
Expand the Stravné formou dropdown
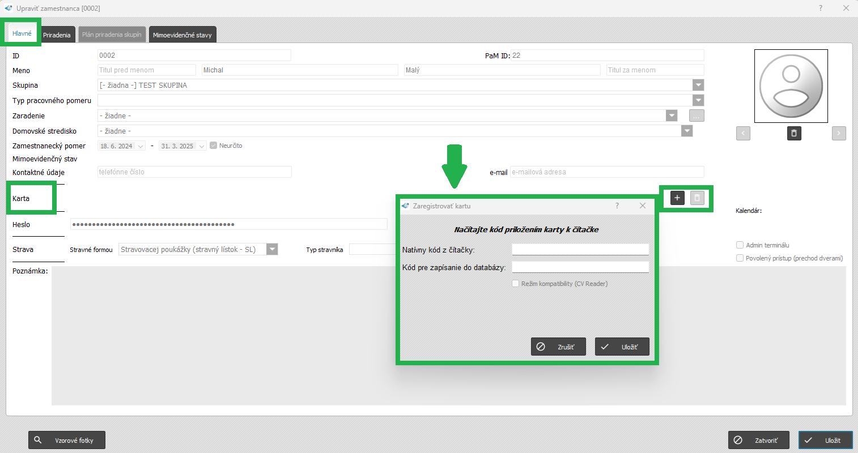(272, 249)
